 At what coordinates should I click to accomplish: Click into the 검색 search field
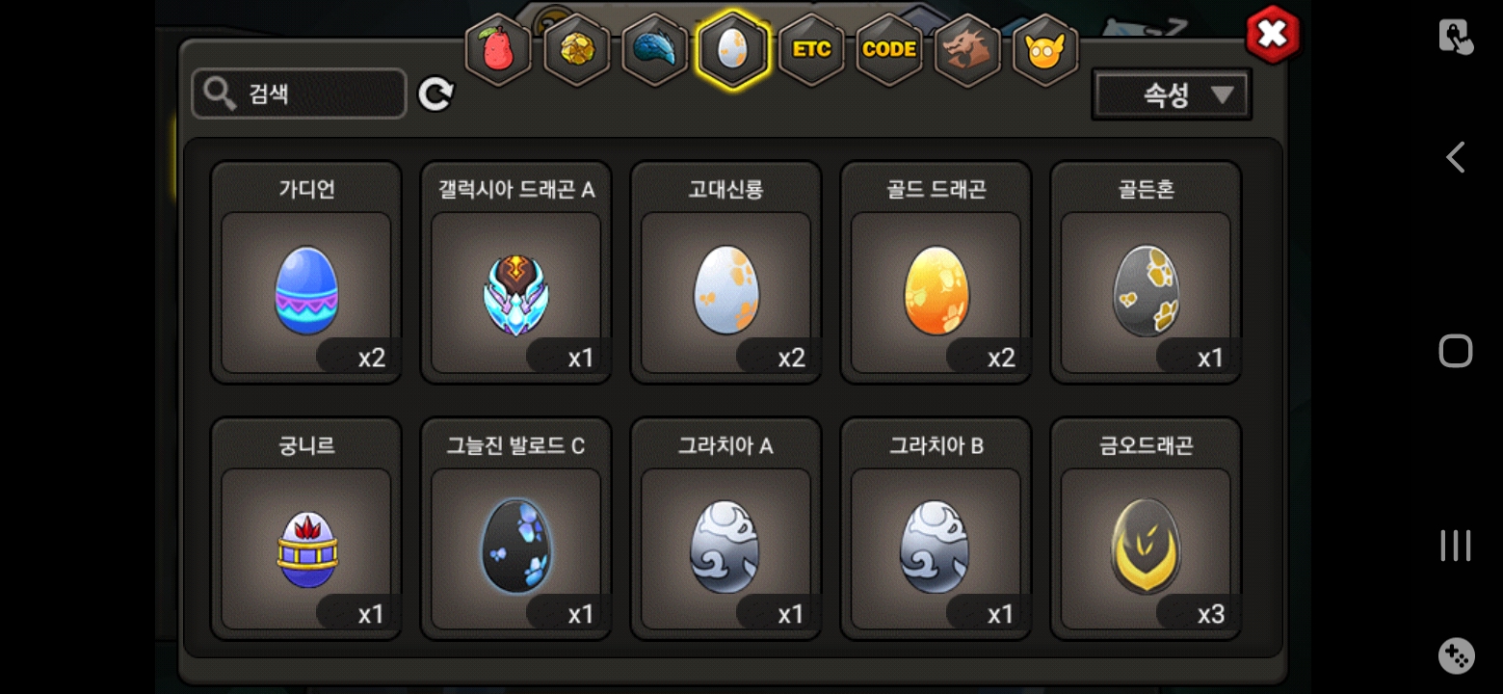click(x=299, y=93)
